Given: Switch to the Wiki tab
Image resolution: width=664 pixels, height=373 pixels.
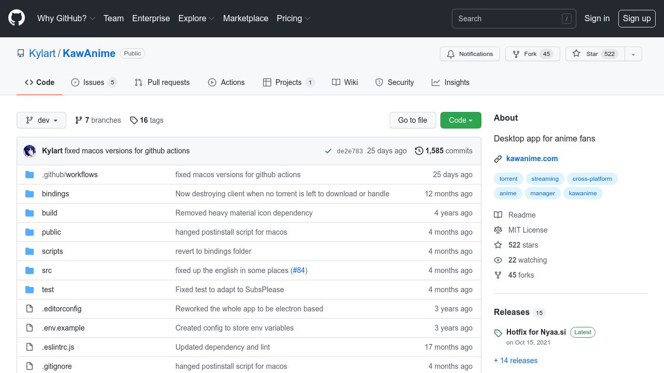Looking at the screenshot, I should (345, 82).
